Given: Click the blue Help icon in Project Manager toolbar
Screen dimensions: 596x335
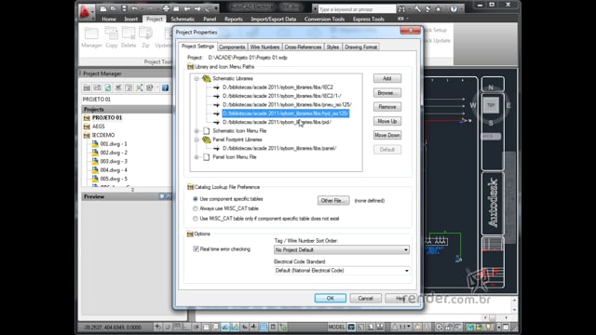Looking at the screenshot, I should 165,87.
